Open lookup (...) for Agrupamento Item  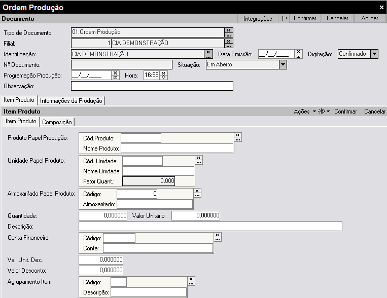(191, 283)
